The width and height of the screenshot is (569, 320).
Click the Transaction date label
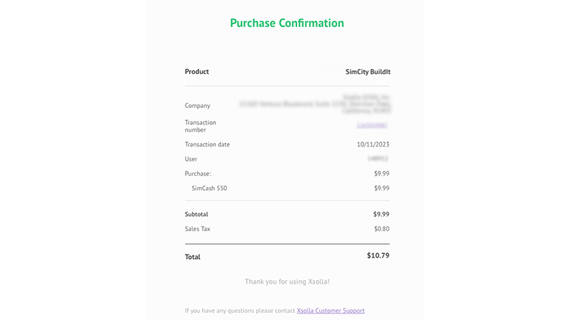pos(207,144)
